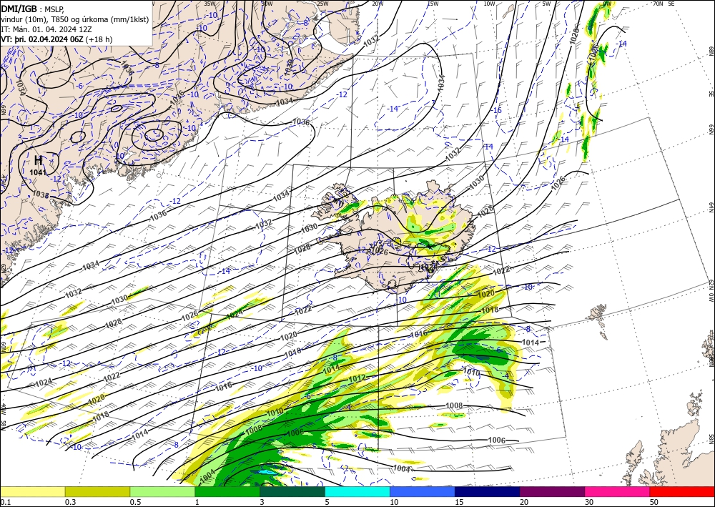
Task: Click the '20' legend value
Action: 524,502
